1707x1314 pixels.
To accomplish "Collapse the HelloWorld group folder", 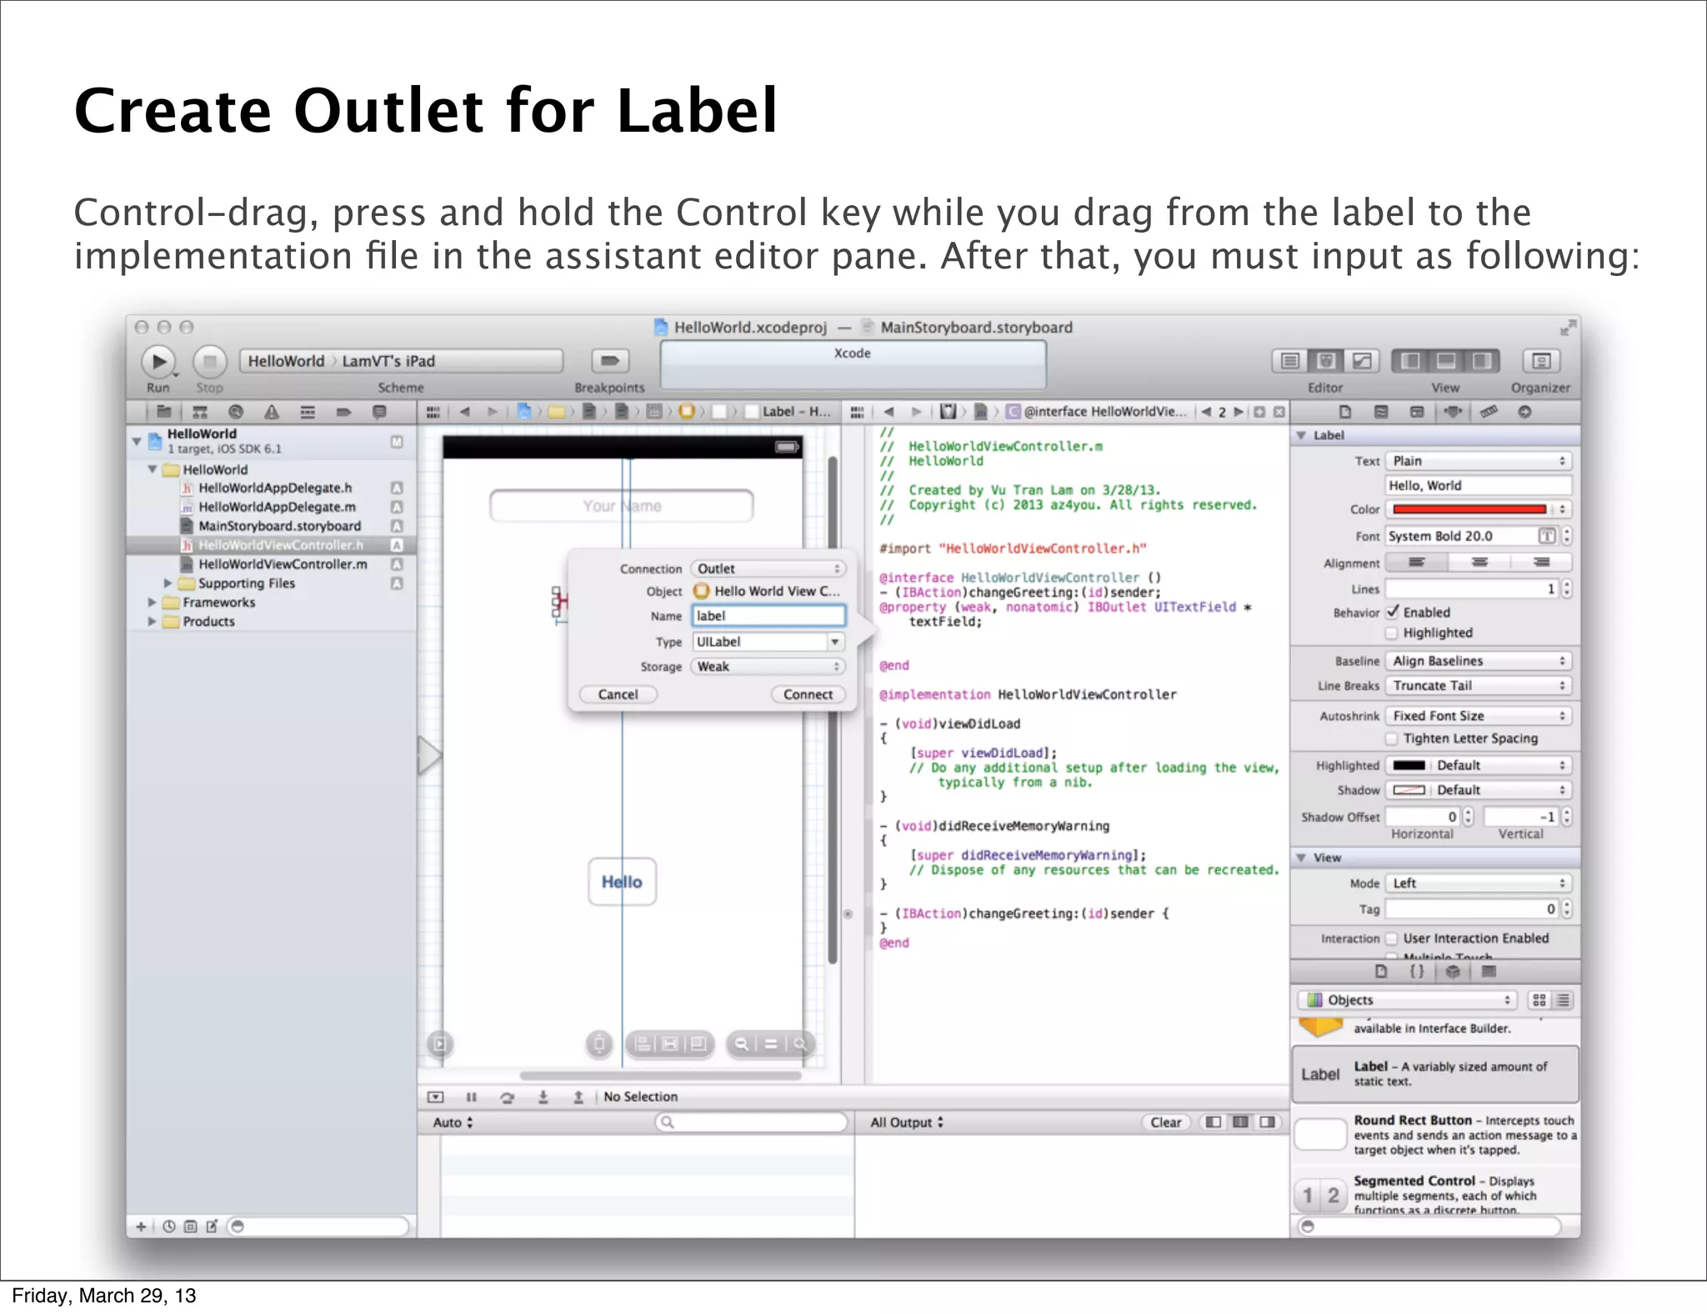I will 153,469.
